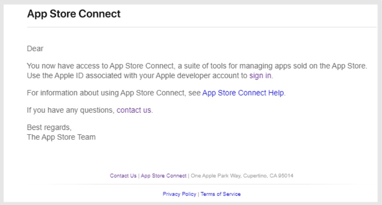Click the "Best regards," text

(49, 127)
